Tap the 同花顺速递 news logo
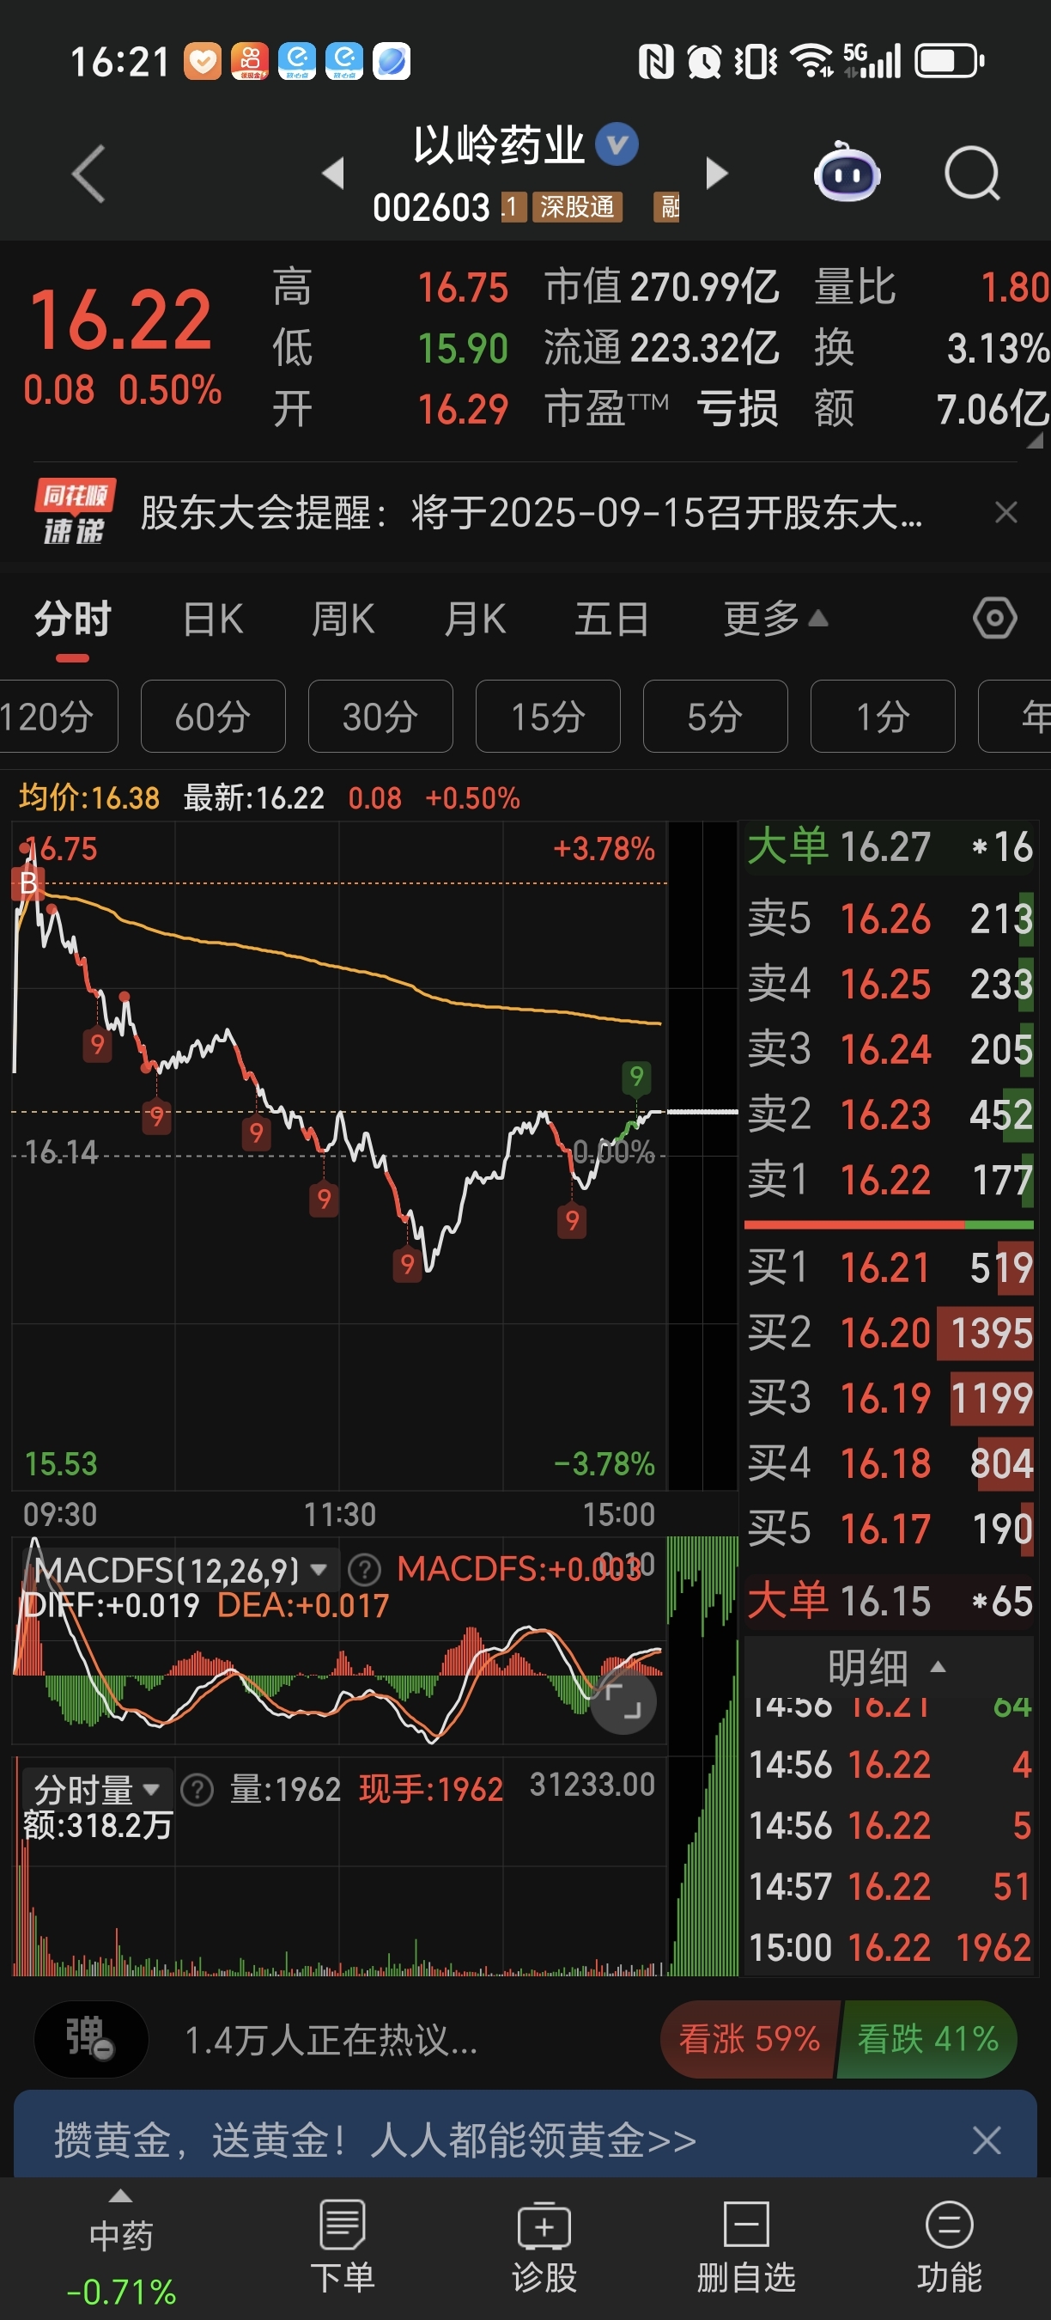 [74, 511]
